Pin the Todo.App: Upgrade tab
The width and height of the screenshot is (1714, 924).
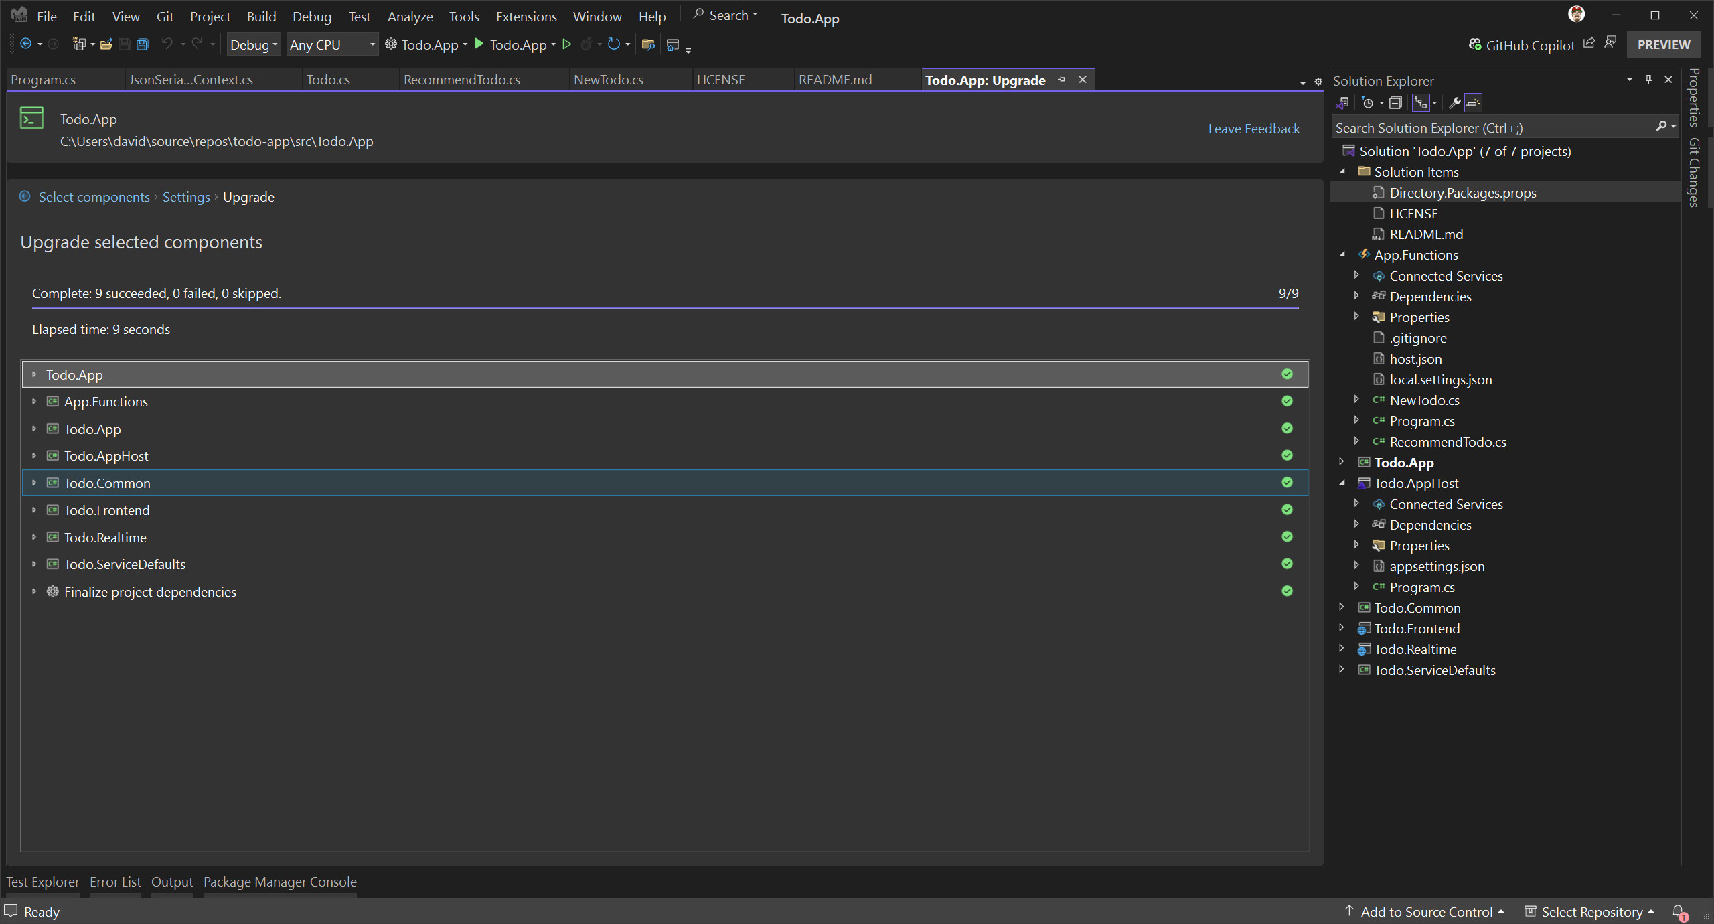[1061, 80]
